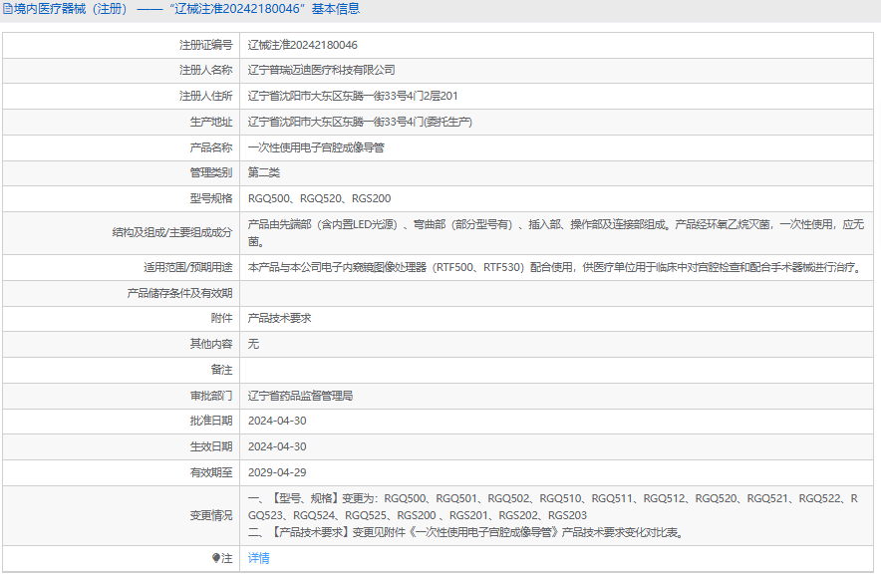
Task: Click the 其他内容 label
Action: point(211,344)
